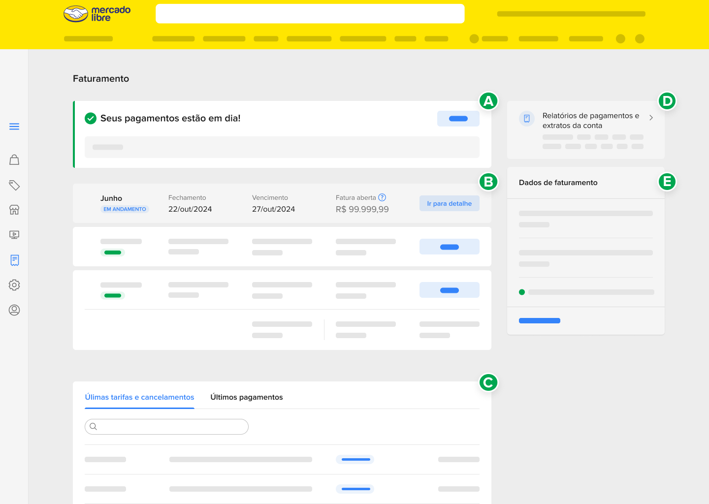The height and width of the screenshot is (504, 709).
Task: Click the Faturamento page heading
Action: pos(101,79)
